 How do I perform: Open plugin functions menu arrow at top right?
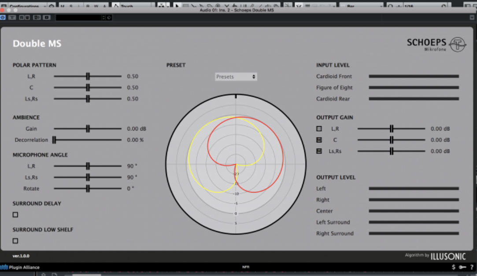pyautogui.click(x=472, y=18)
